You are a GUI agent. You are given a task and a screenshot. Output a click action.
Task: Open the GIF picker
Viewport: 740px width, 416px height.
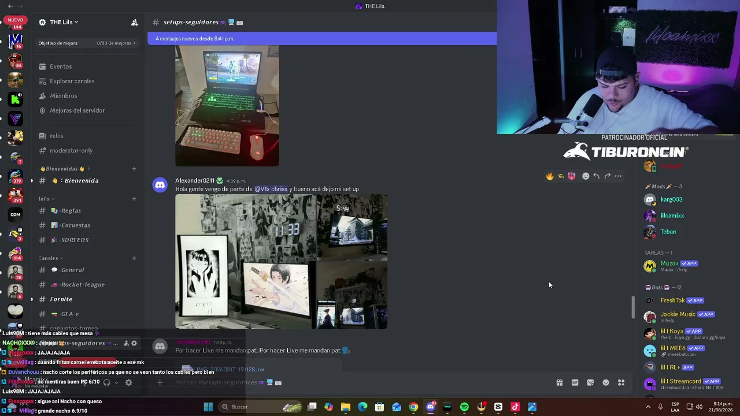[575, 382]
